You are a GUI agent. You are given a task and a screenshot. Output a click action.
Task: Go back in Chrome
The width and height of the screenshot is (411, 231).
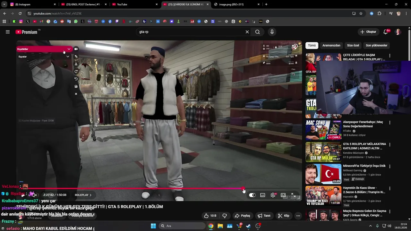pos(4,13)
